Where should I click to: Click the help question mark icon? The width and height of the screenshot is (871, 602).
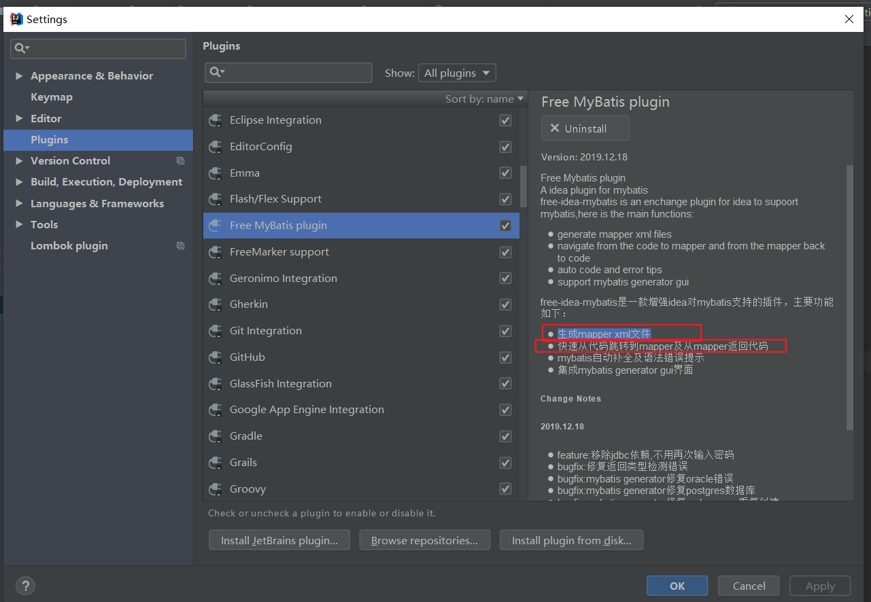coord(25,586)
